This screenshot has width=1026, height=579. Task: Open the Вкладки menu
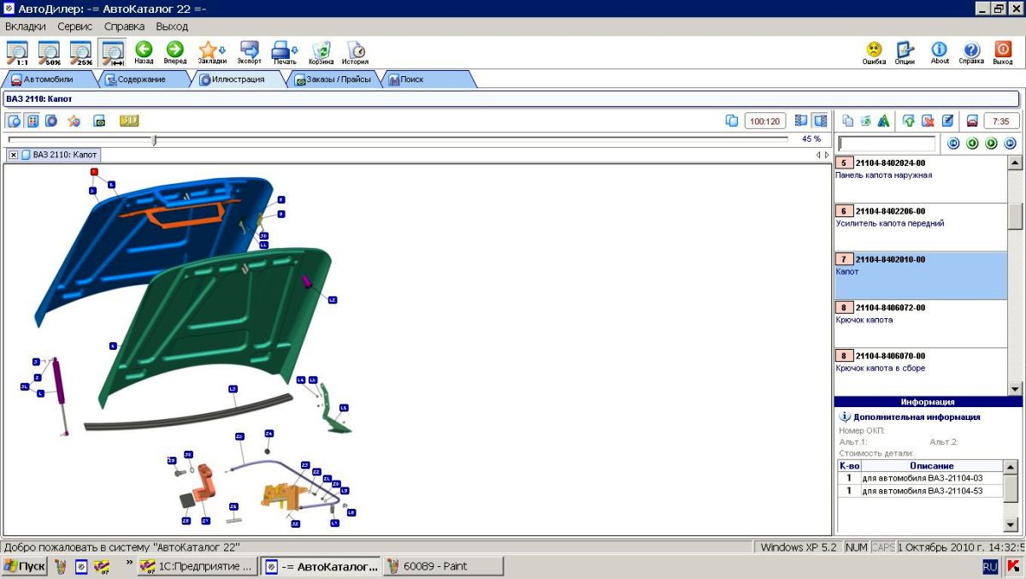tap(26, 27)
